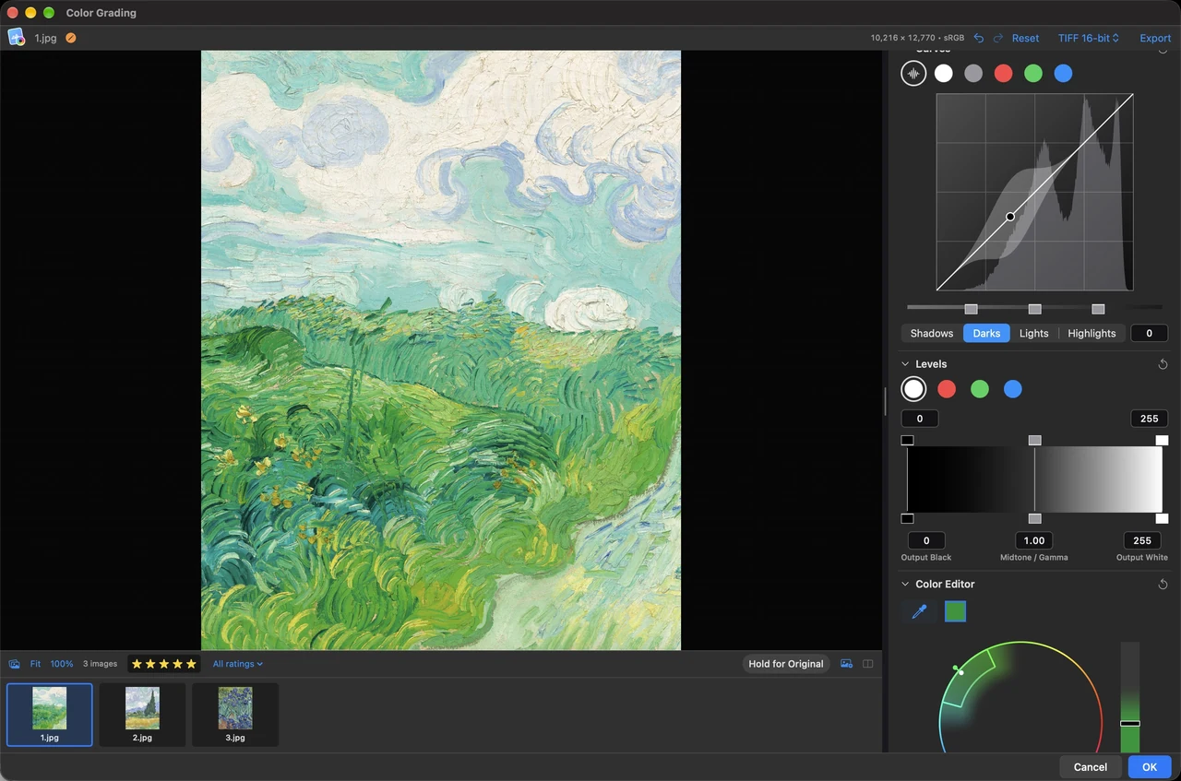The width and height of the screenshot is (1181, 781).
Task: Reset the Color Editor section
Action: tap(1163, 585)
